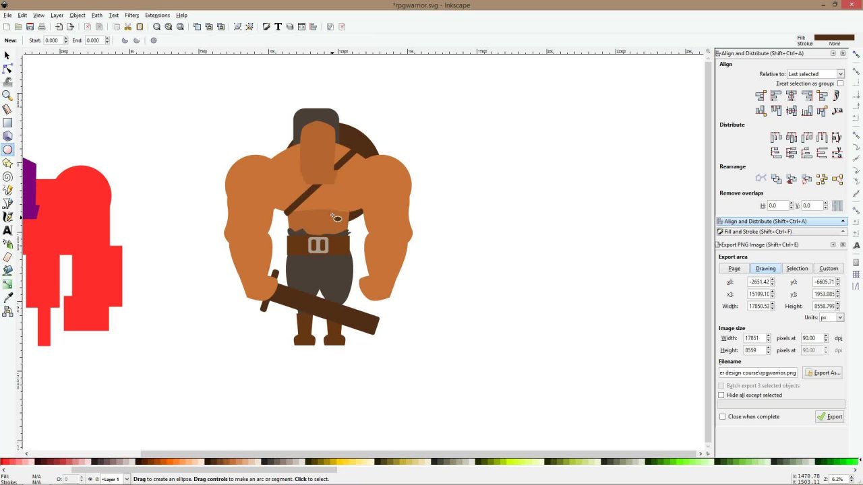This screenshot has width=863, height=485.
Task: Select the Color picker dropper tool
Action: coord(7,298)
